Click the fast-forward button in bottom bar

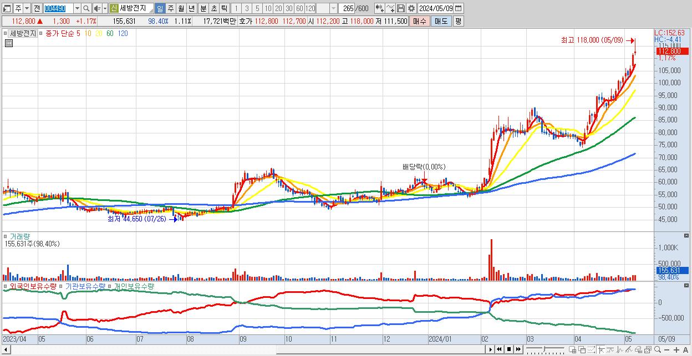point(518,349)
